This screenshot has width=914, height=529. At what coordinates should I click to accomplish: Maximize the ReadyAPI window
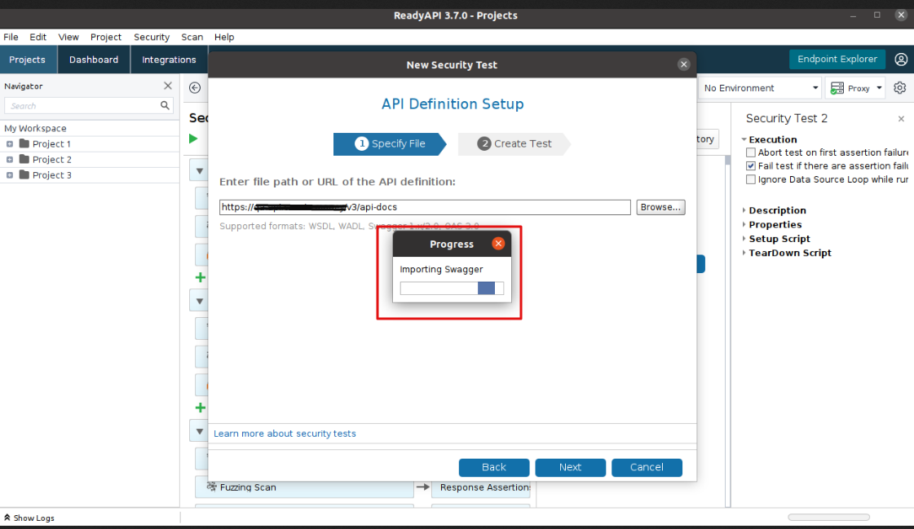[876, 15]
